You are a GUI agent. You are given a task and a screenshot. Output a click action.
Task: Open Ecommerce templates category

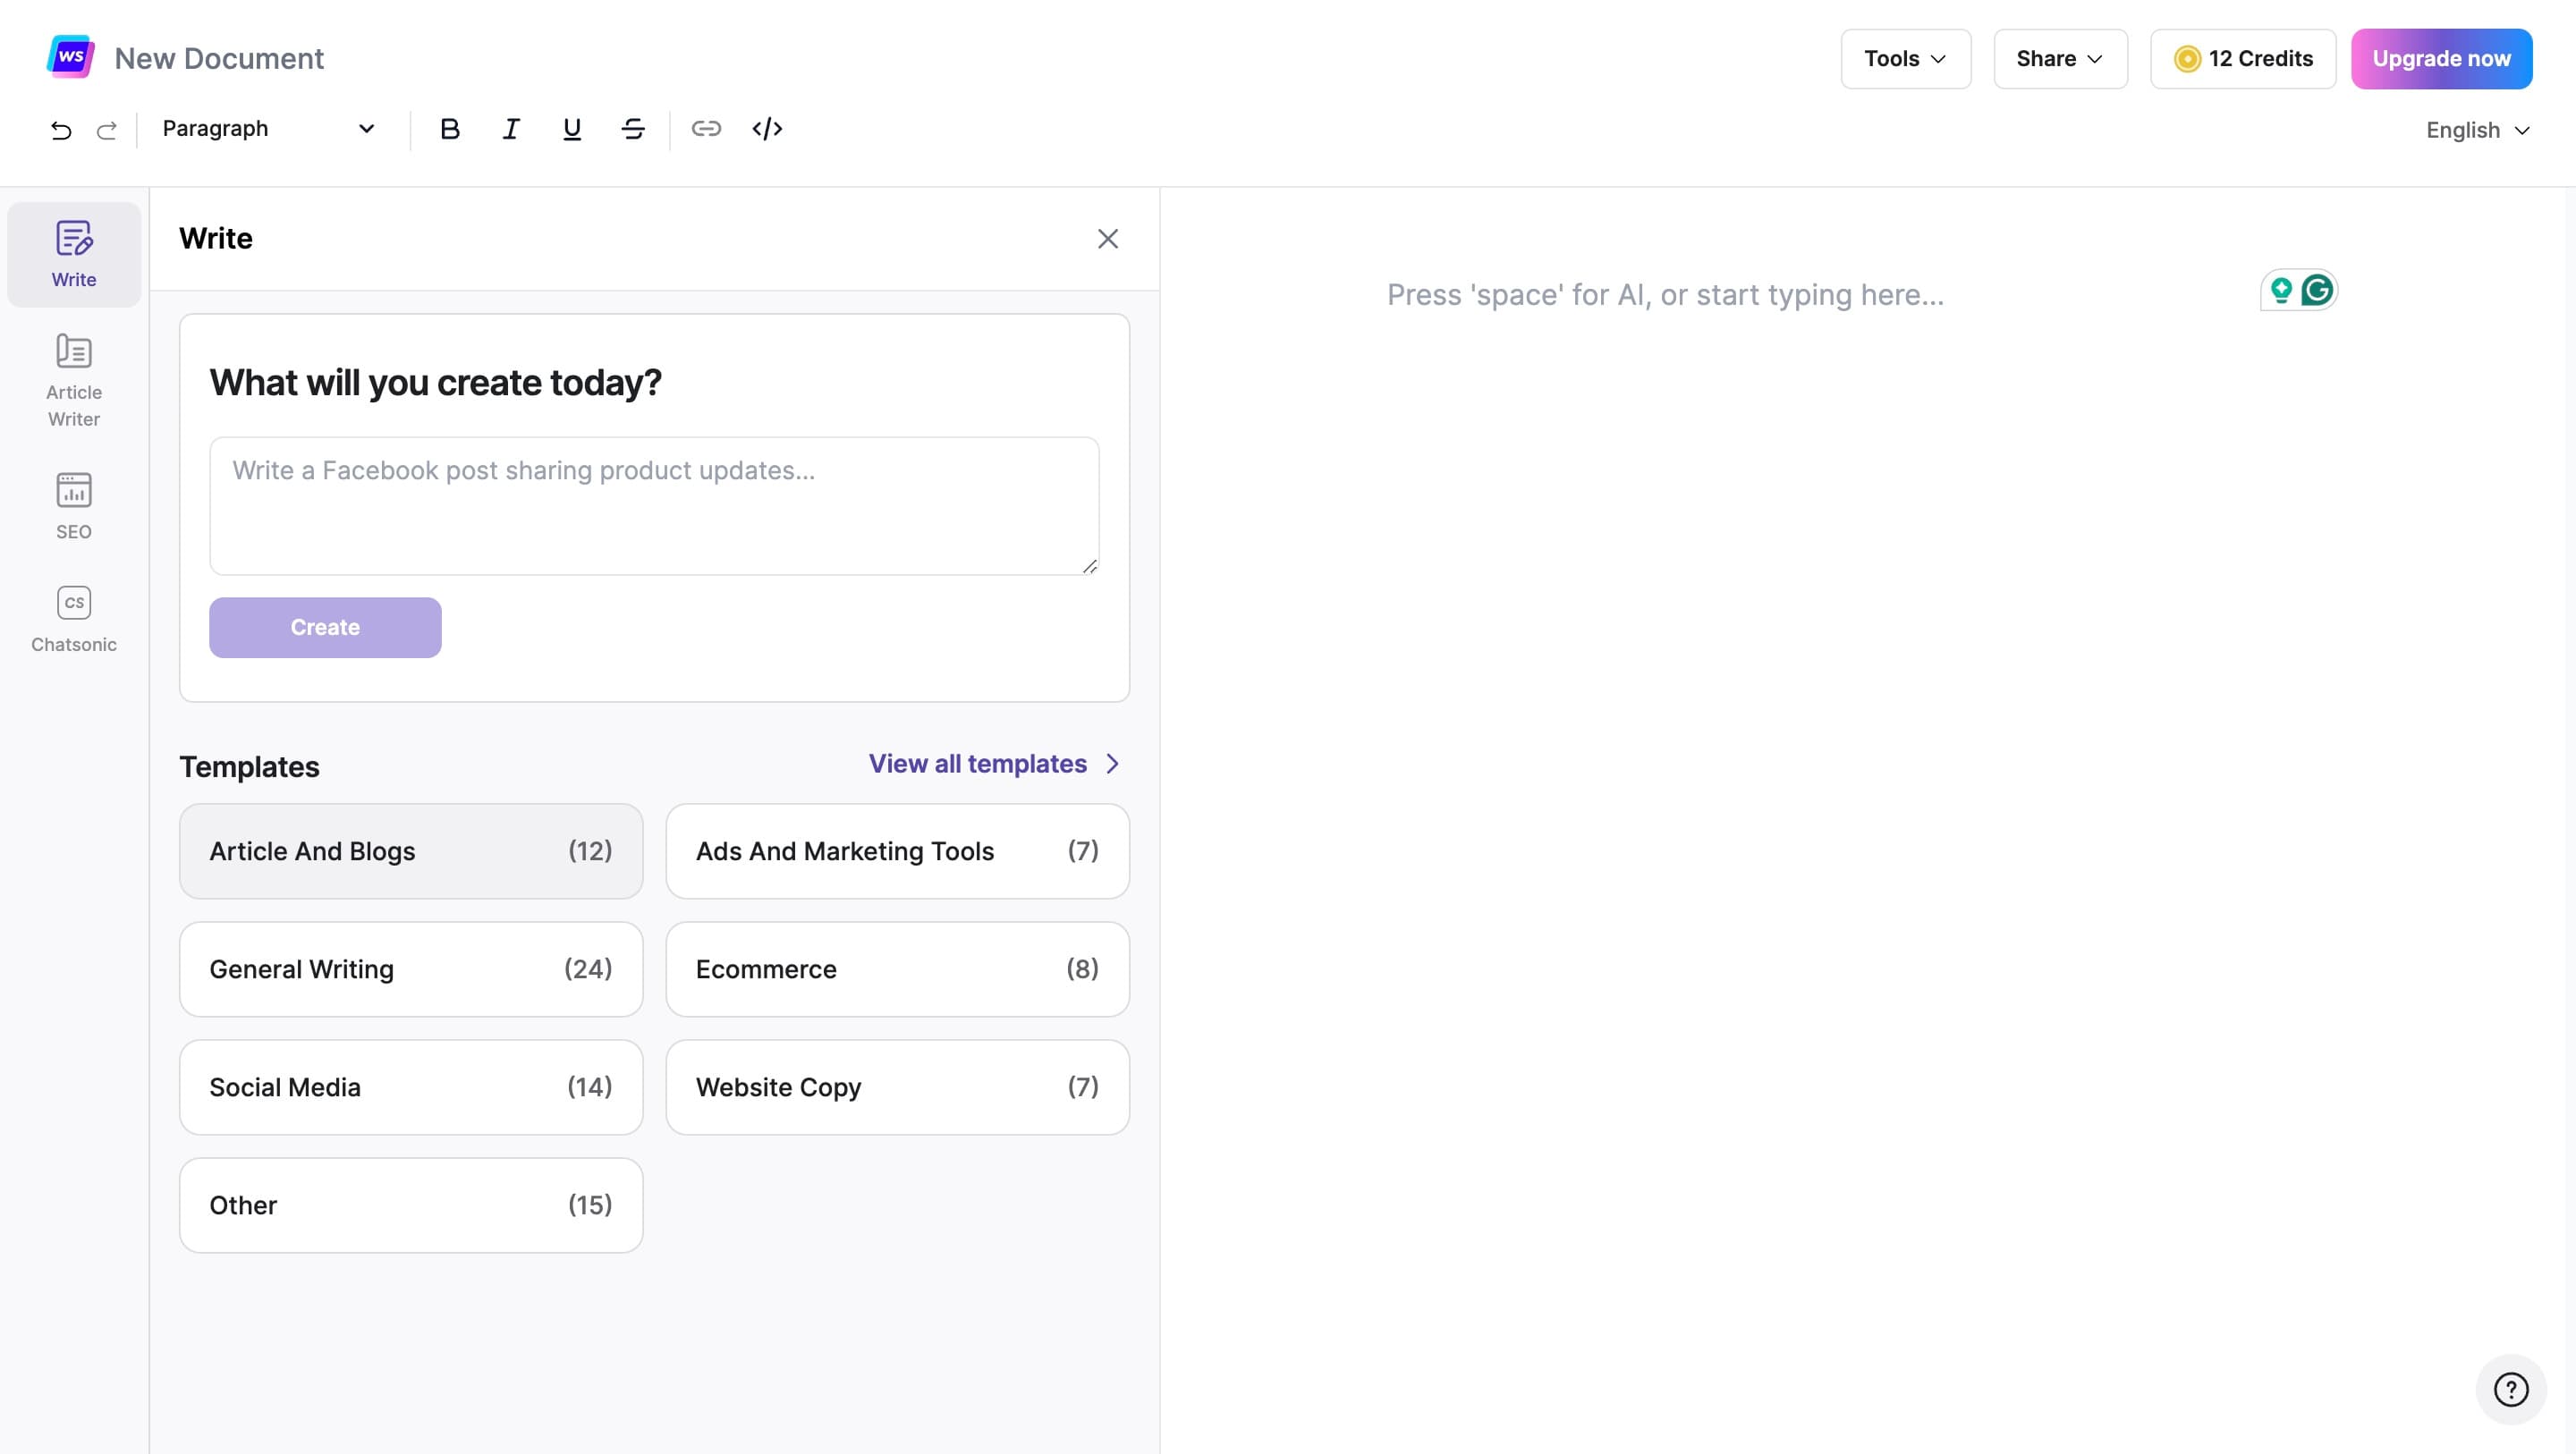tap(897, 969)
